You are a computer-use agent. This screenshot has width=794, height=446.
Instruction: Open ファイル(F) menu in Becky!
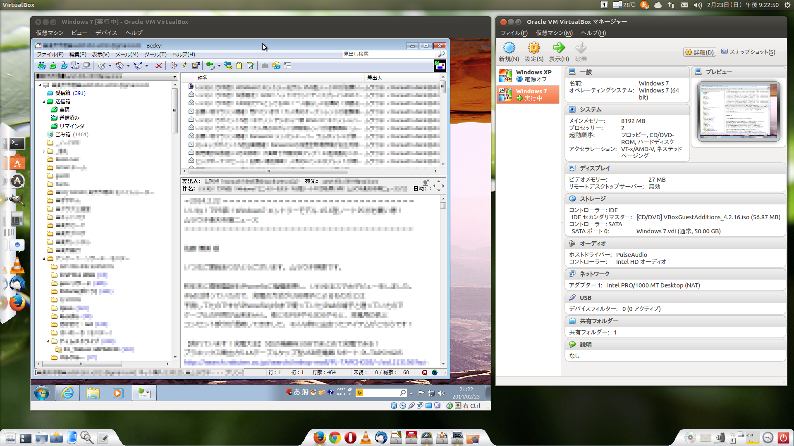(x=50, y=55)
